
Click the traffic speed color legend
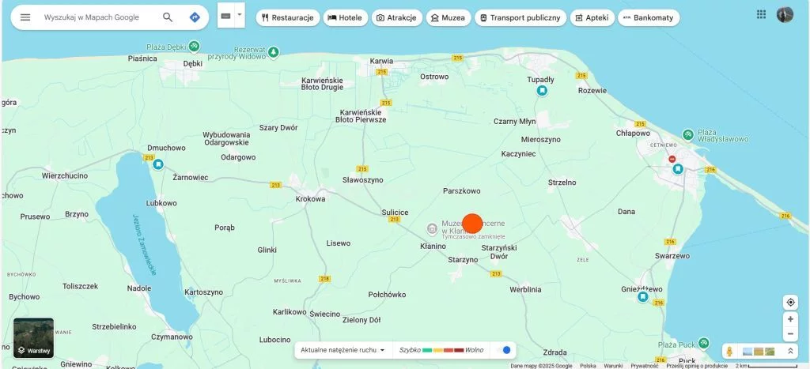pyautogui.click(x=442, y=350)
